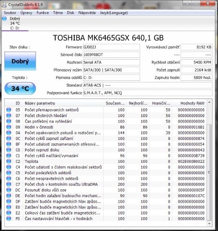This screenshot has height=231, width=218.
Task: Select RAW value 002E000B0022
Action: coord(191,161)
